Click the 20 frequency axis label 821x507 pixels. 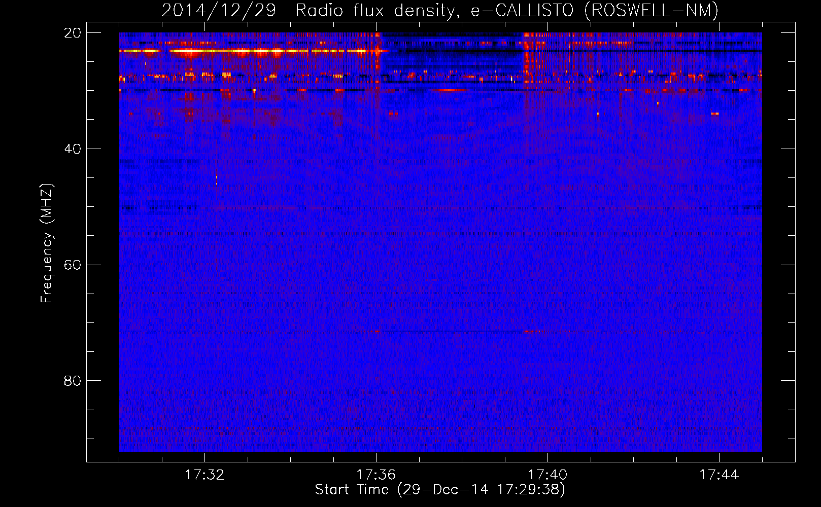tap(73, 33)
